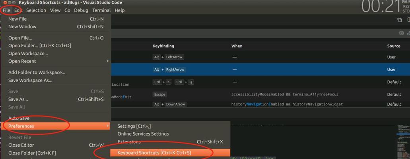This screenshot has width=410, height=159.
Task: Select the Alt + DownArrow keybinding
Action: coord(169,104)
